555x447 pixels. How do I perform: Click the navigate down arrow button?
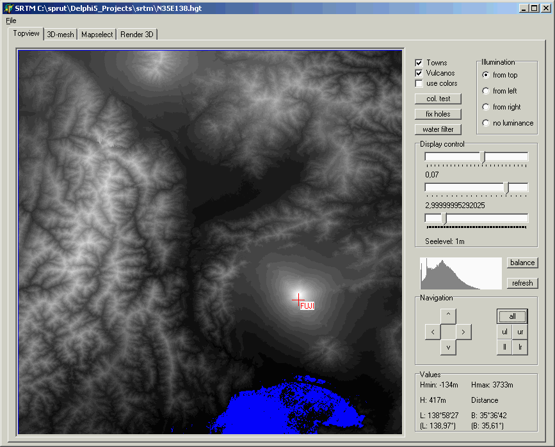click(x=448, y=348)
